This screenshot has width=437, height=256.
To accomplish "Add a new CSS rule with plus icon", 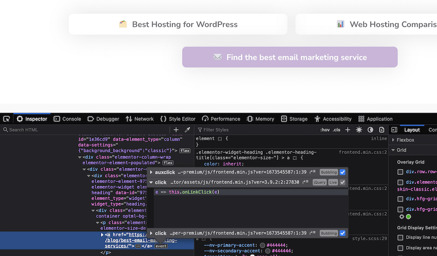I will 347,130.
